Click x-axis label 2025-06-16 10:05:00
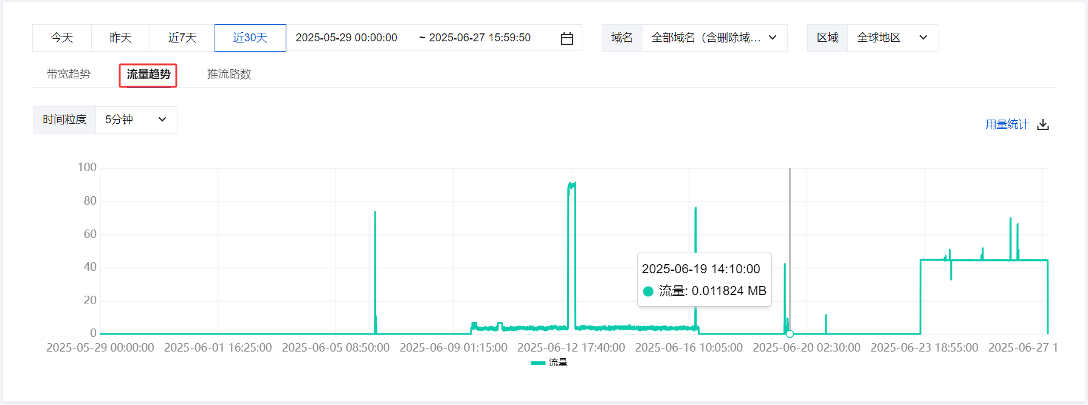Screen dimensions: 1088x405 pos(689,347)
